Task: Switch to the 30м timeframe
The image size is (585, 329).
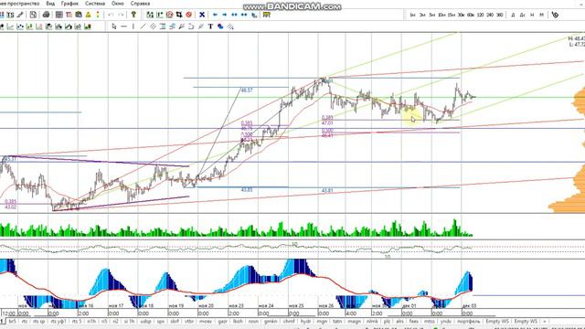Action: point(461,15)
